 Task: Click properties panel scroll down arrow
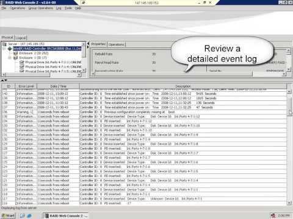(x=289, y=69)
